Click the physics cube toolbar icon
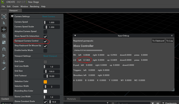Viewport: 179px width, 104px height. tap(4, 62)
